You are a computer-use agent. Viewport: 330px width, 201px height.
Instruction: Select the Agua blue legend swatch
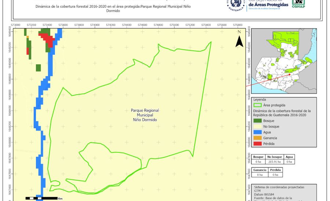coord(258,132)
